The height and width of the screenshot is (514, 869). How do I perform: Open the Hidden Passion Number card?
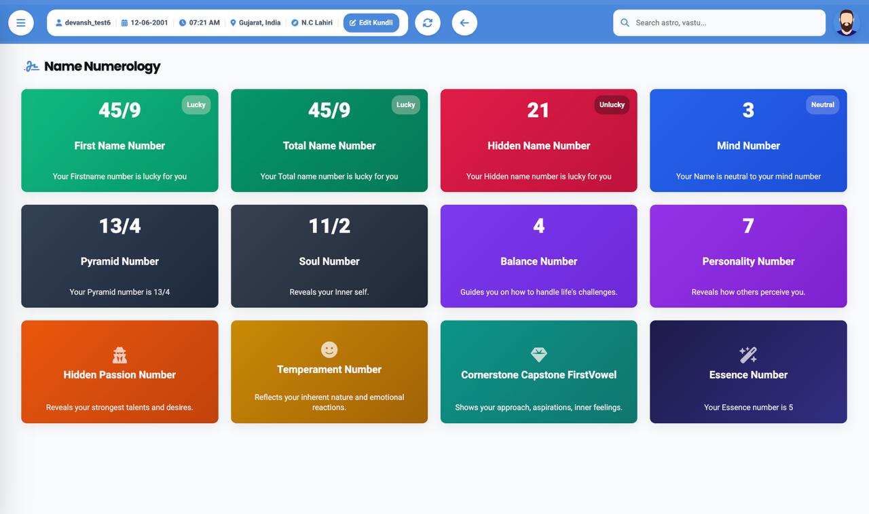(119, 372)
